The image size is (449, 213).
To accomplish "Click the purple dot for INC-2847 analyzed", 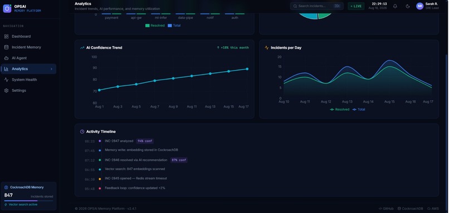I will point(100,141).
